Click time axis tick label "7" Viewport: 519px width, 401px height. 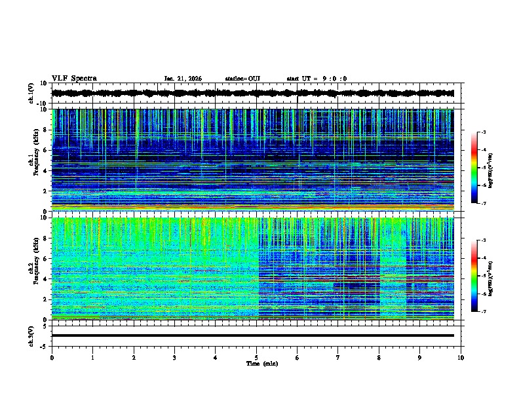point(338,358)
